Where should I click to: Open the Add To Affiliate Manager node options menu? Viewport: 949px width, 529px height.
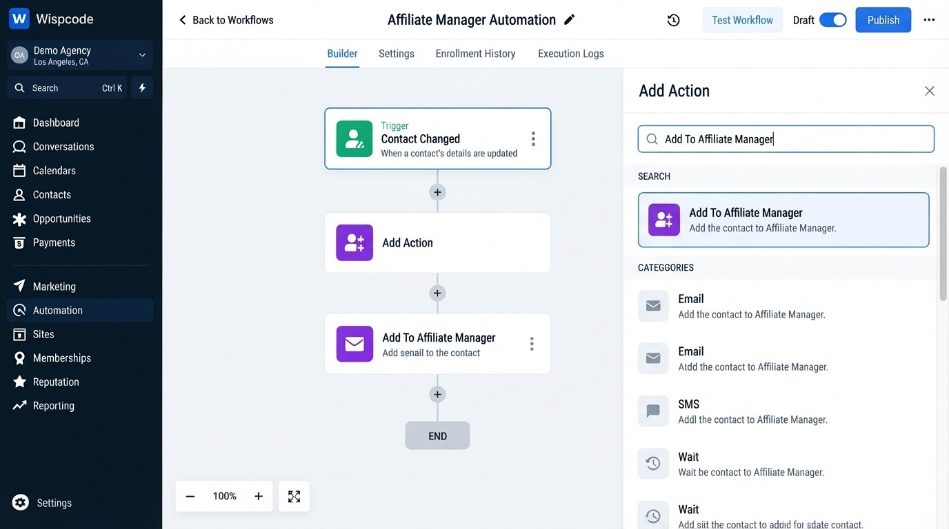tap(532, 344)
